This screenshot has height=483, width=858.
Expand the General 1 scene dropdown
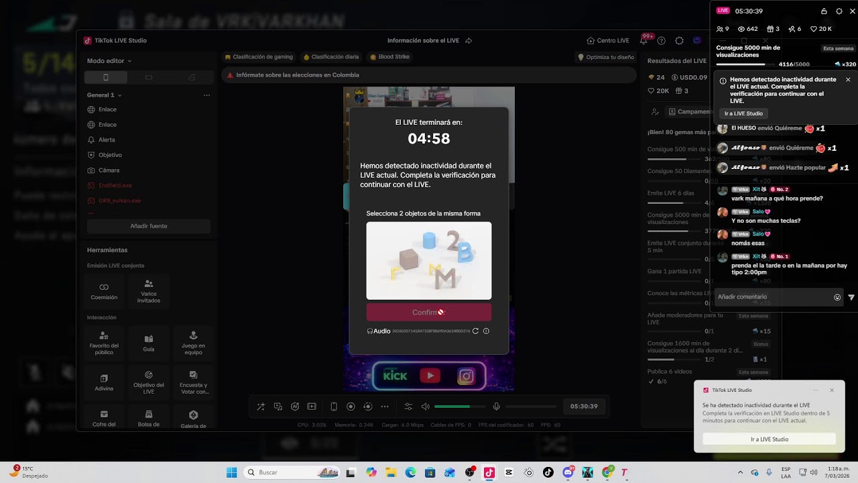click(x=105, y=95)
